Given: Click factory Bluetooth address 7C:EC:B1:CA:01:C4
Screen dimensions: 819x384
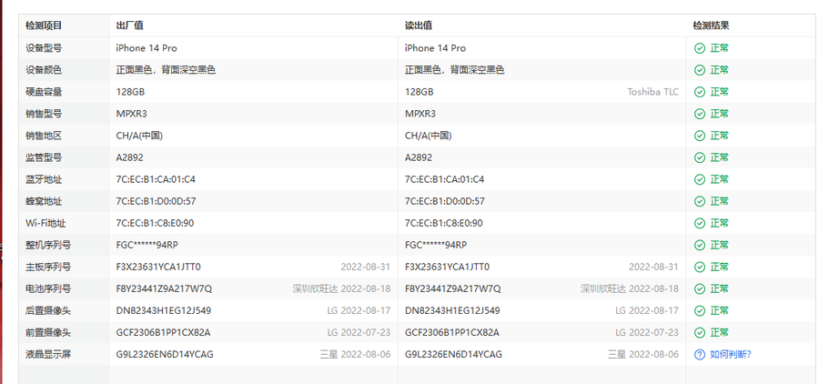Looking at the screenshot, I should pos(156,180).
